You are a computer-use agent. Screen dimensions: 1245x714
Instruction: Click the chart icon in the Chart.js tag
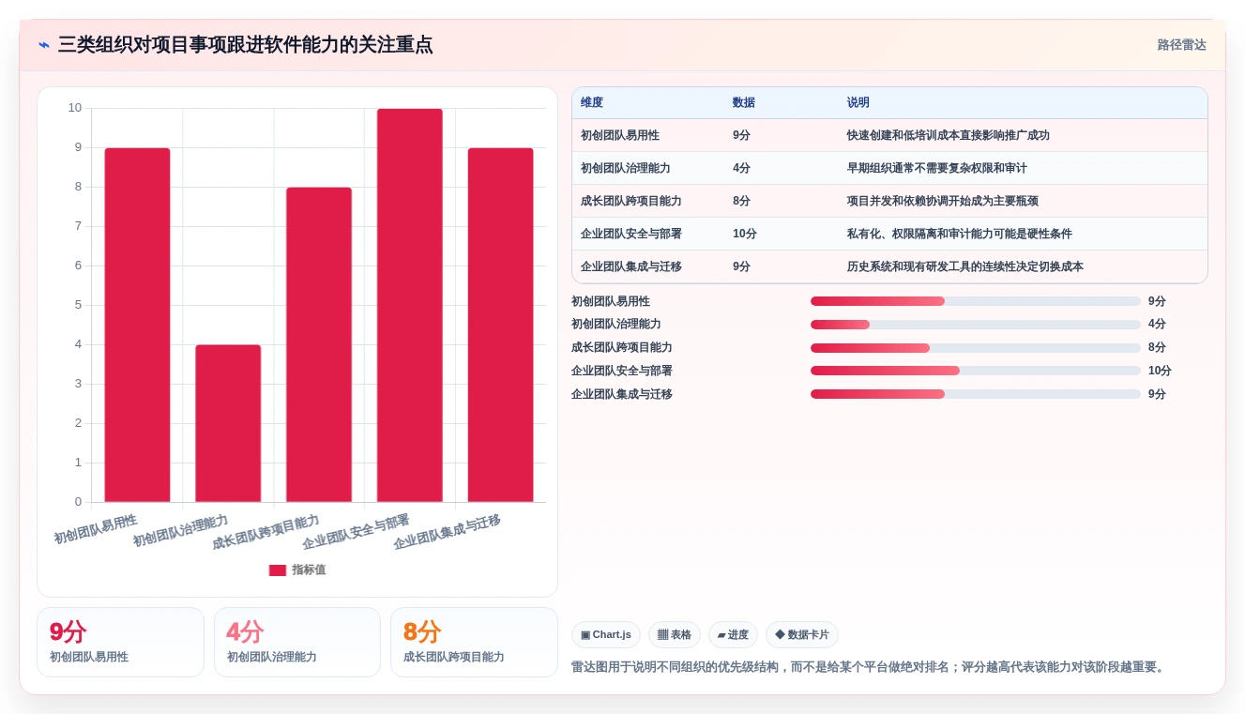point(585,635)
